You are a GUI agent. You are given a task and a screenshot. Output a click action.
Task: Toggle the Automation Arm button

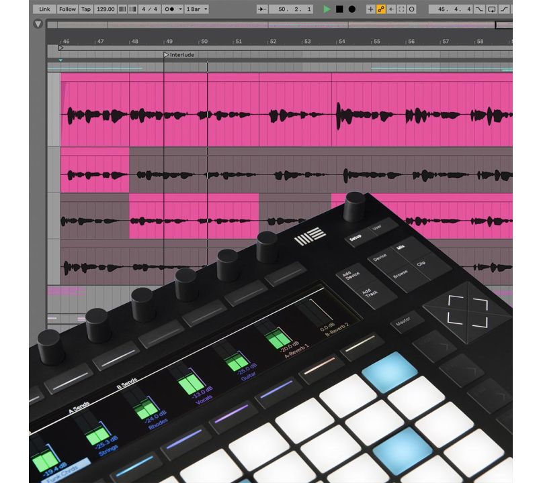381,9
